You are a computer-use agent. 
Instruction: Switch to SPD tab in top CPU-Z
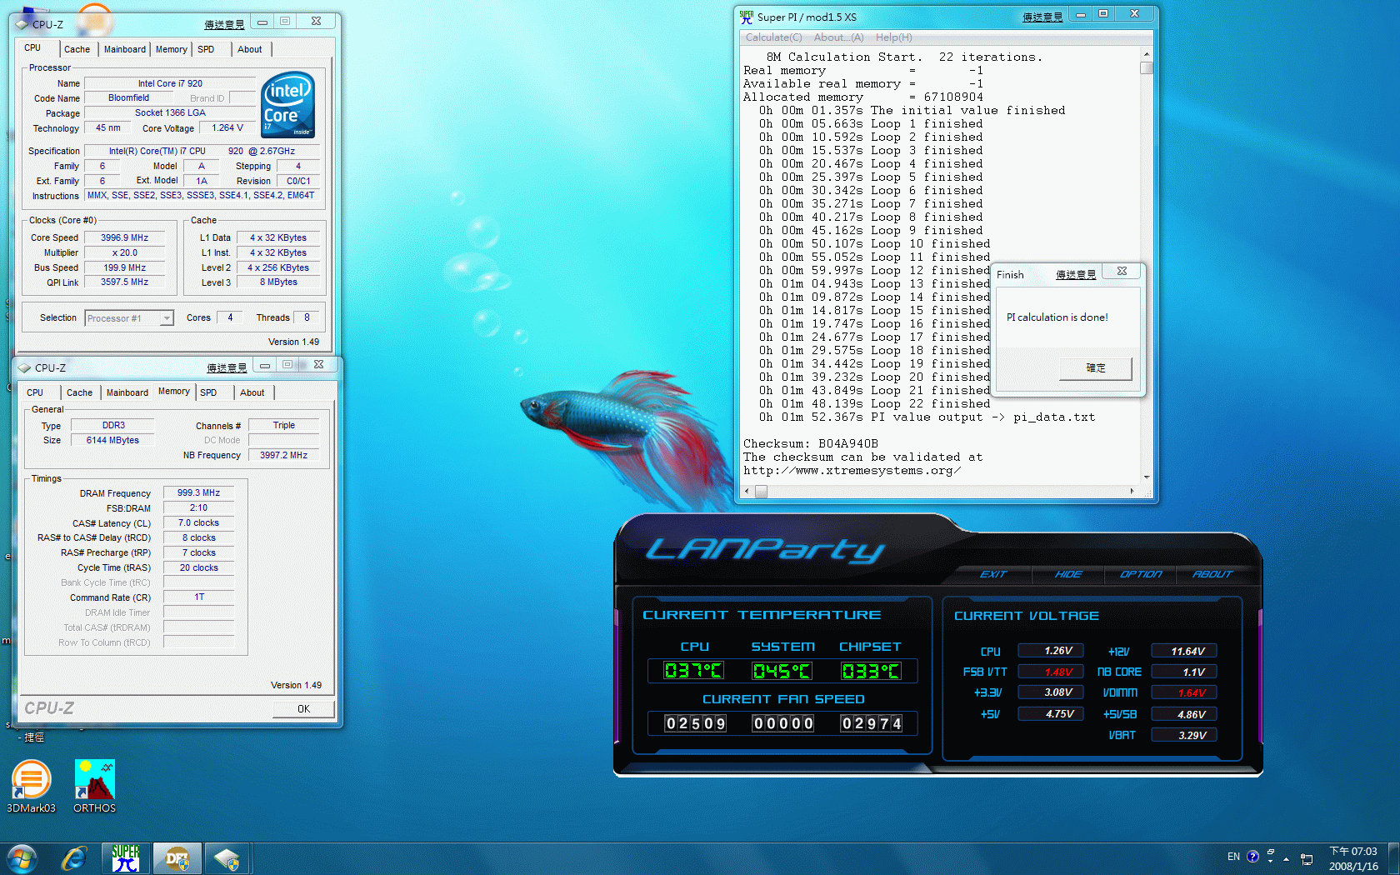206,49
